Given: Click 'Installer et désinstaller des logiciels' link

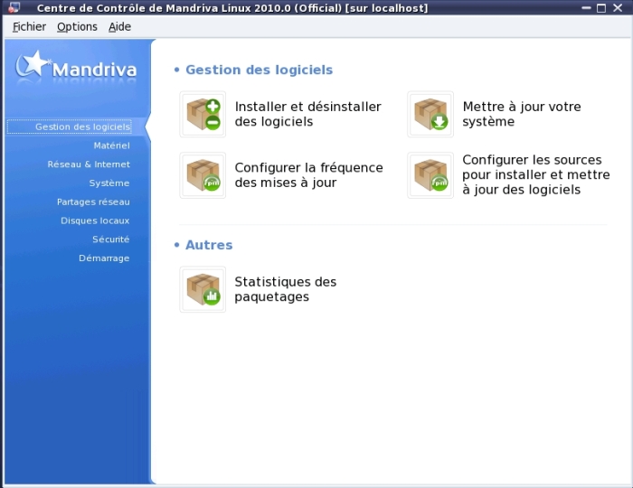Looking at the screenshot, I should pyautogui.click(x=307, y=114).
